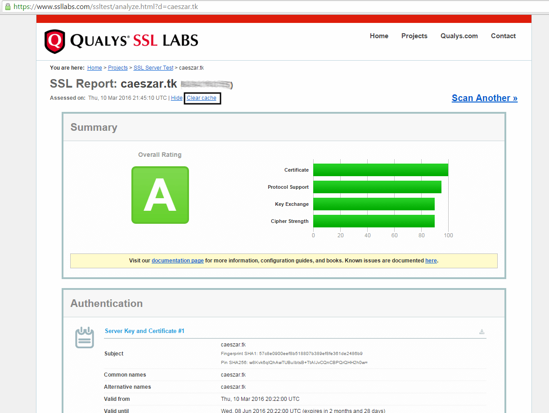Start a new scan via Scan Another
This screenshot has width=549, height=413.
click(x=484, y=98)
